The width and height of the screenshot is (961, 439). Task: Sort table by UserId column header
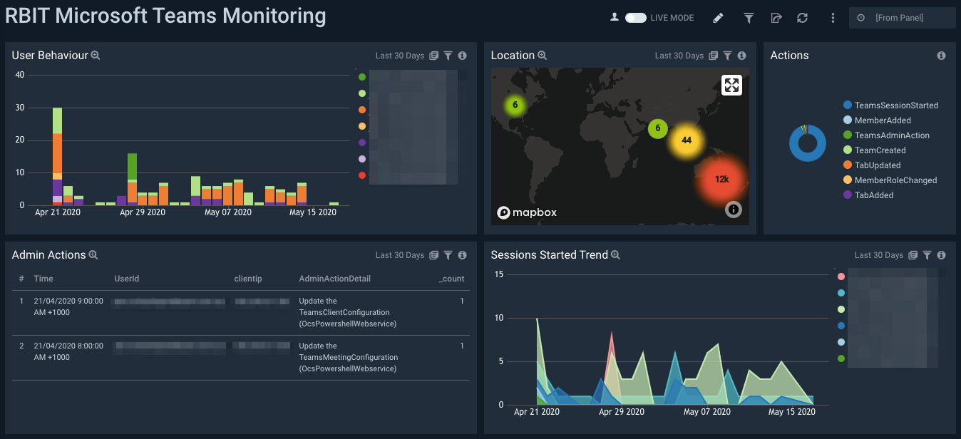point(126,279)
